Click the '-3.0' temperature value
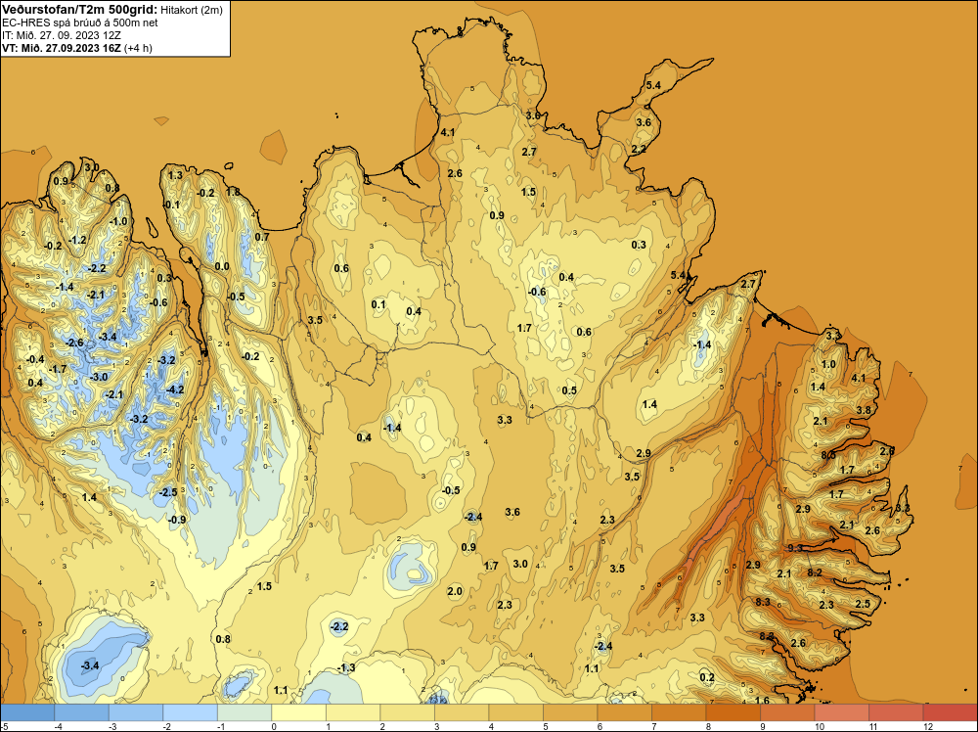 coord(99,377)
